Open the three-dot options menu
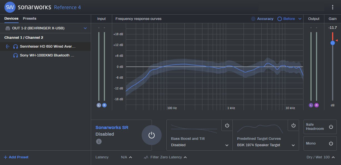The width and height of the screenshot is (341, 165). pos(333,7)
